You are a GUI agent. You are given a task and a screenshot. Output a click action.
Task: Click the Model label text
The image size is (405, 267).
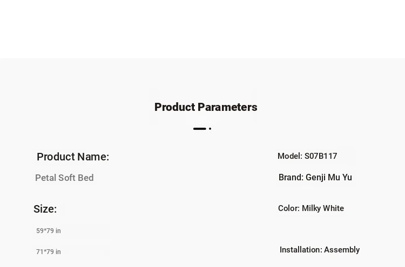[x=290, y=156]
